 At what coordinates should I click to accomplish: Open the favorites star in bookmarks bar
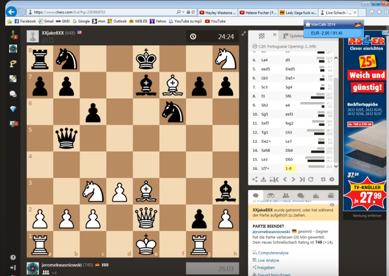click(10, 21)
